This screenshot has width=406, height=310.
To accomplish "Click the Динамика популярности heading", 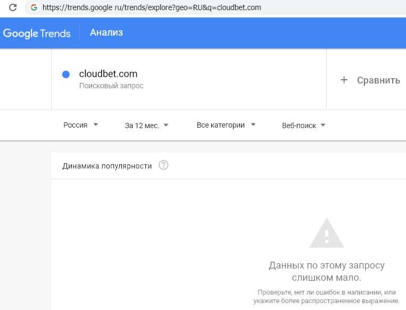I will click(x=107, y=166).
